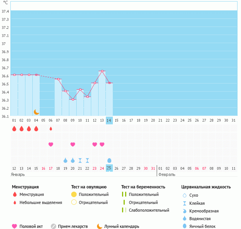This screenshot has width=241, height=229.
Task: Click the sticky fluid icon on day 10
Action: coord(80,160)
